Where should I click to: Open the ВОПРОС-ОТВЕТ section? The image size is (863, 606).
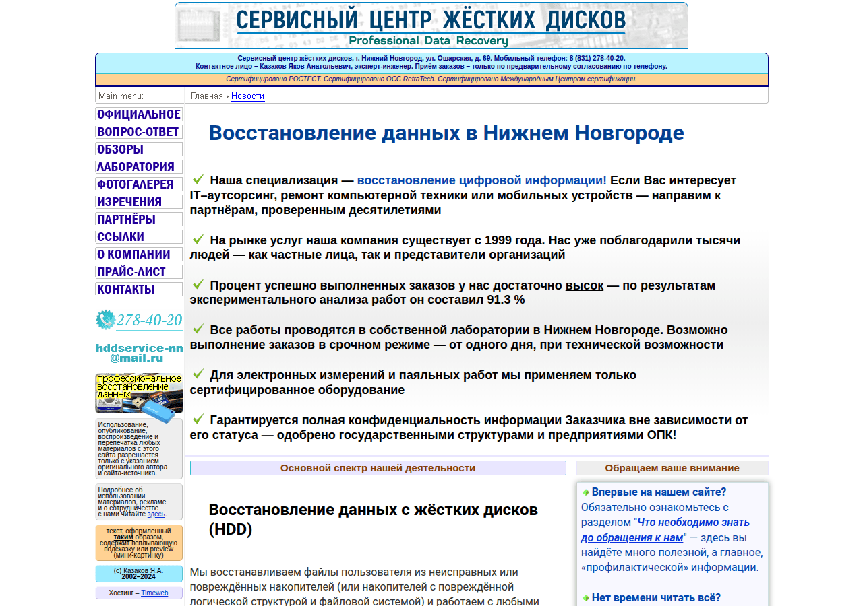139,132
